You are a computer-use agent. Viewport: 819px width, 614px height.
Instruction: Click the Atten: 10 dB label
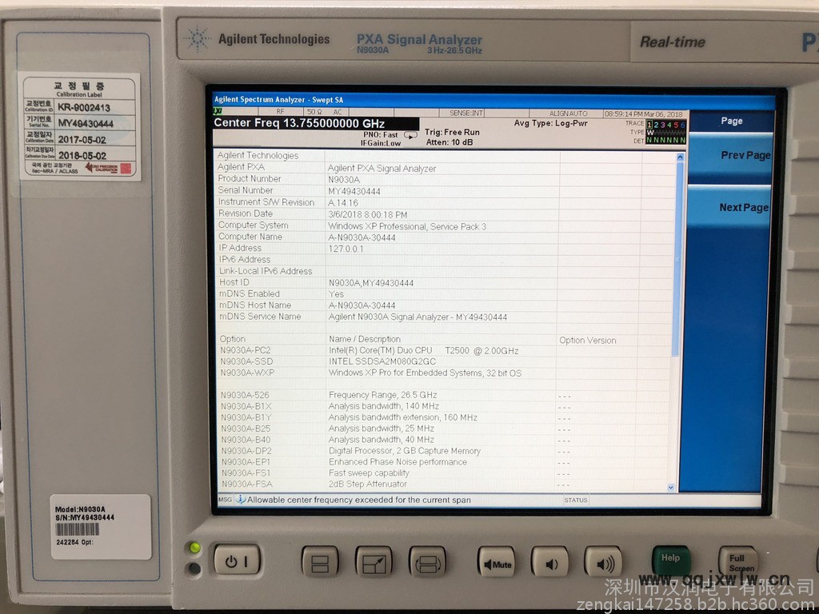point(449,142)
